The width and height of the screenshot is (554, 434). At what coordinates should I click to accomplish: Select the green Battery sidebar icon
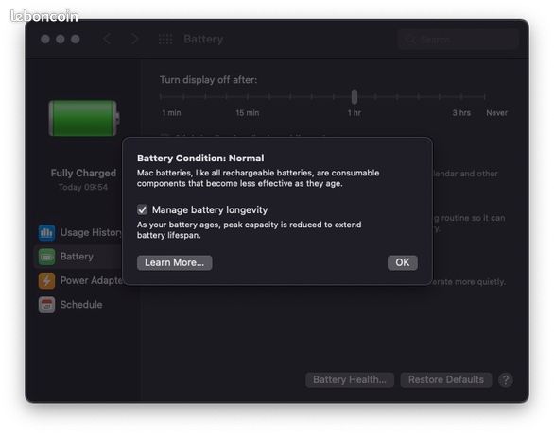click(x=46, y=257)
